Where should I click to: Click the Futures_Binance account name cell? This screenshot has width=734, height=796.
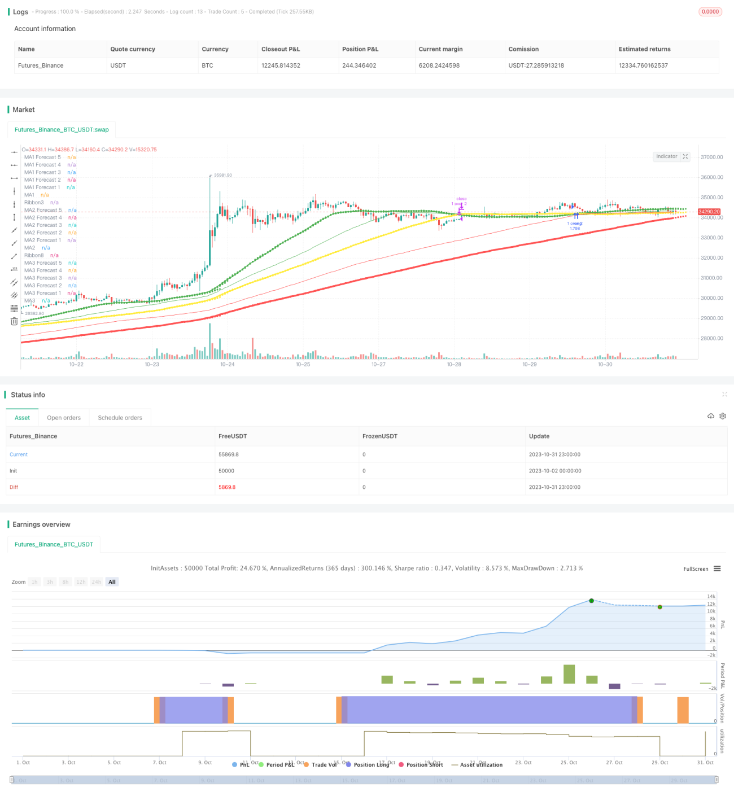pos(41,65)
